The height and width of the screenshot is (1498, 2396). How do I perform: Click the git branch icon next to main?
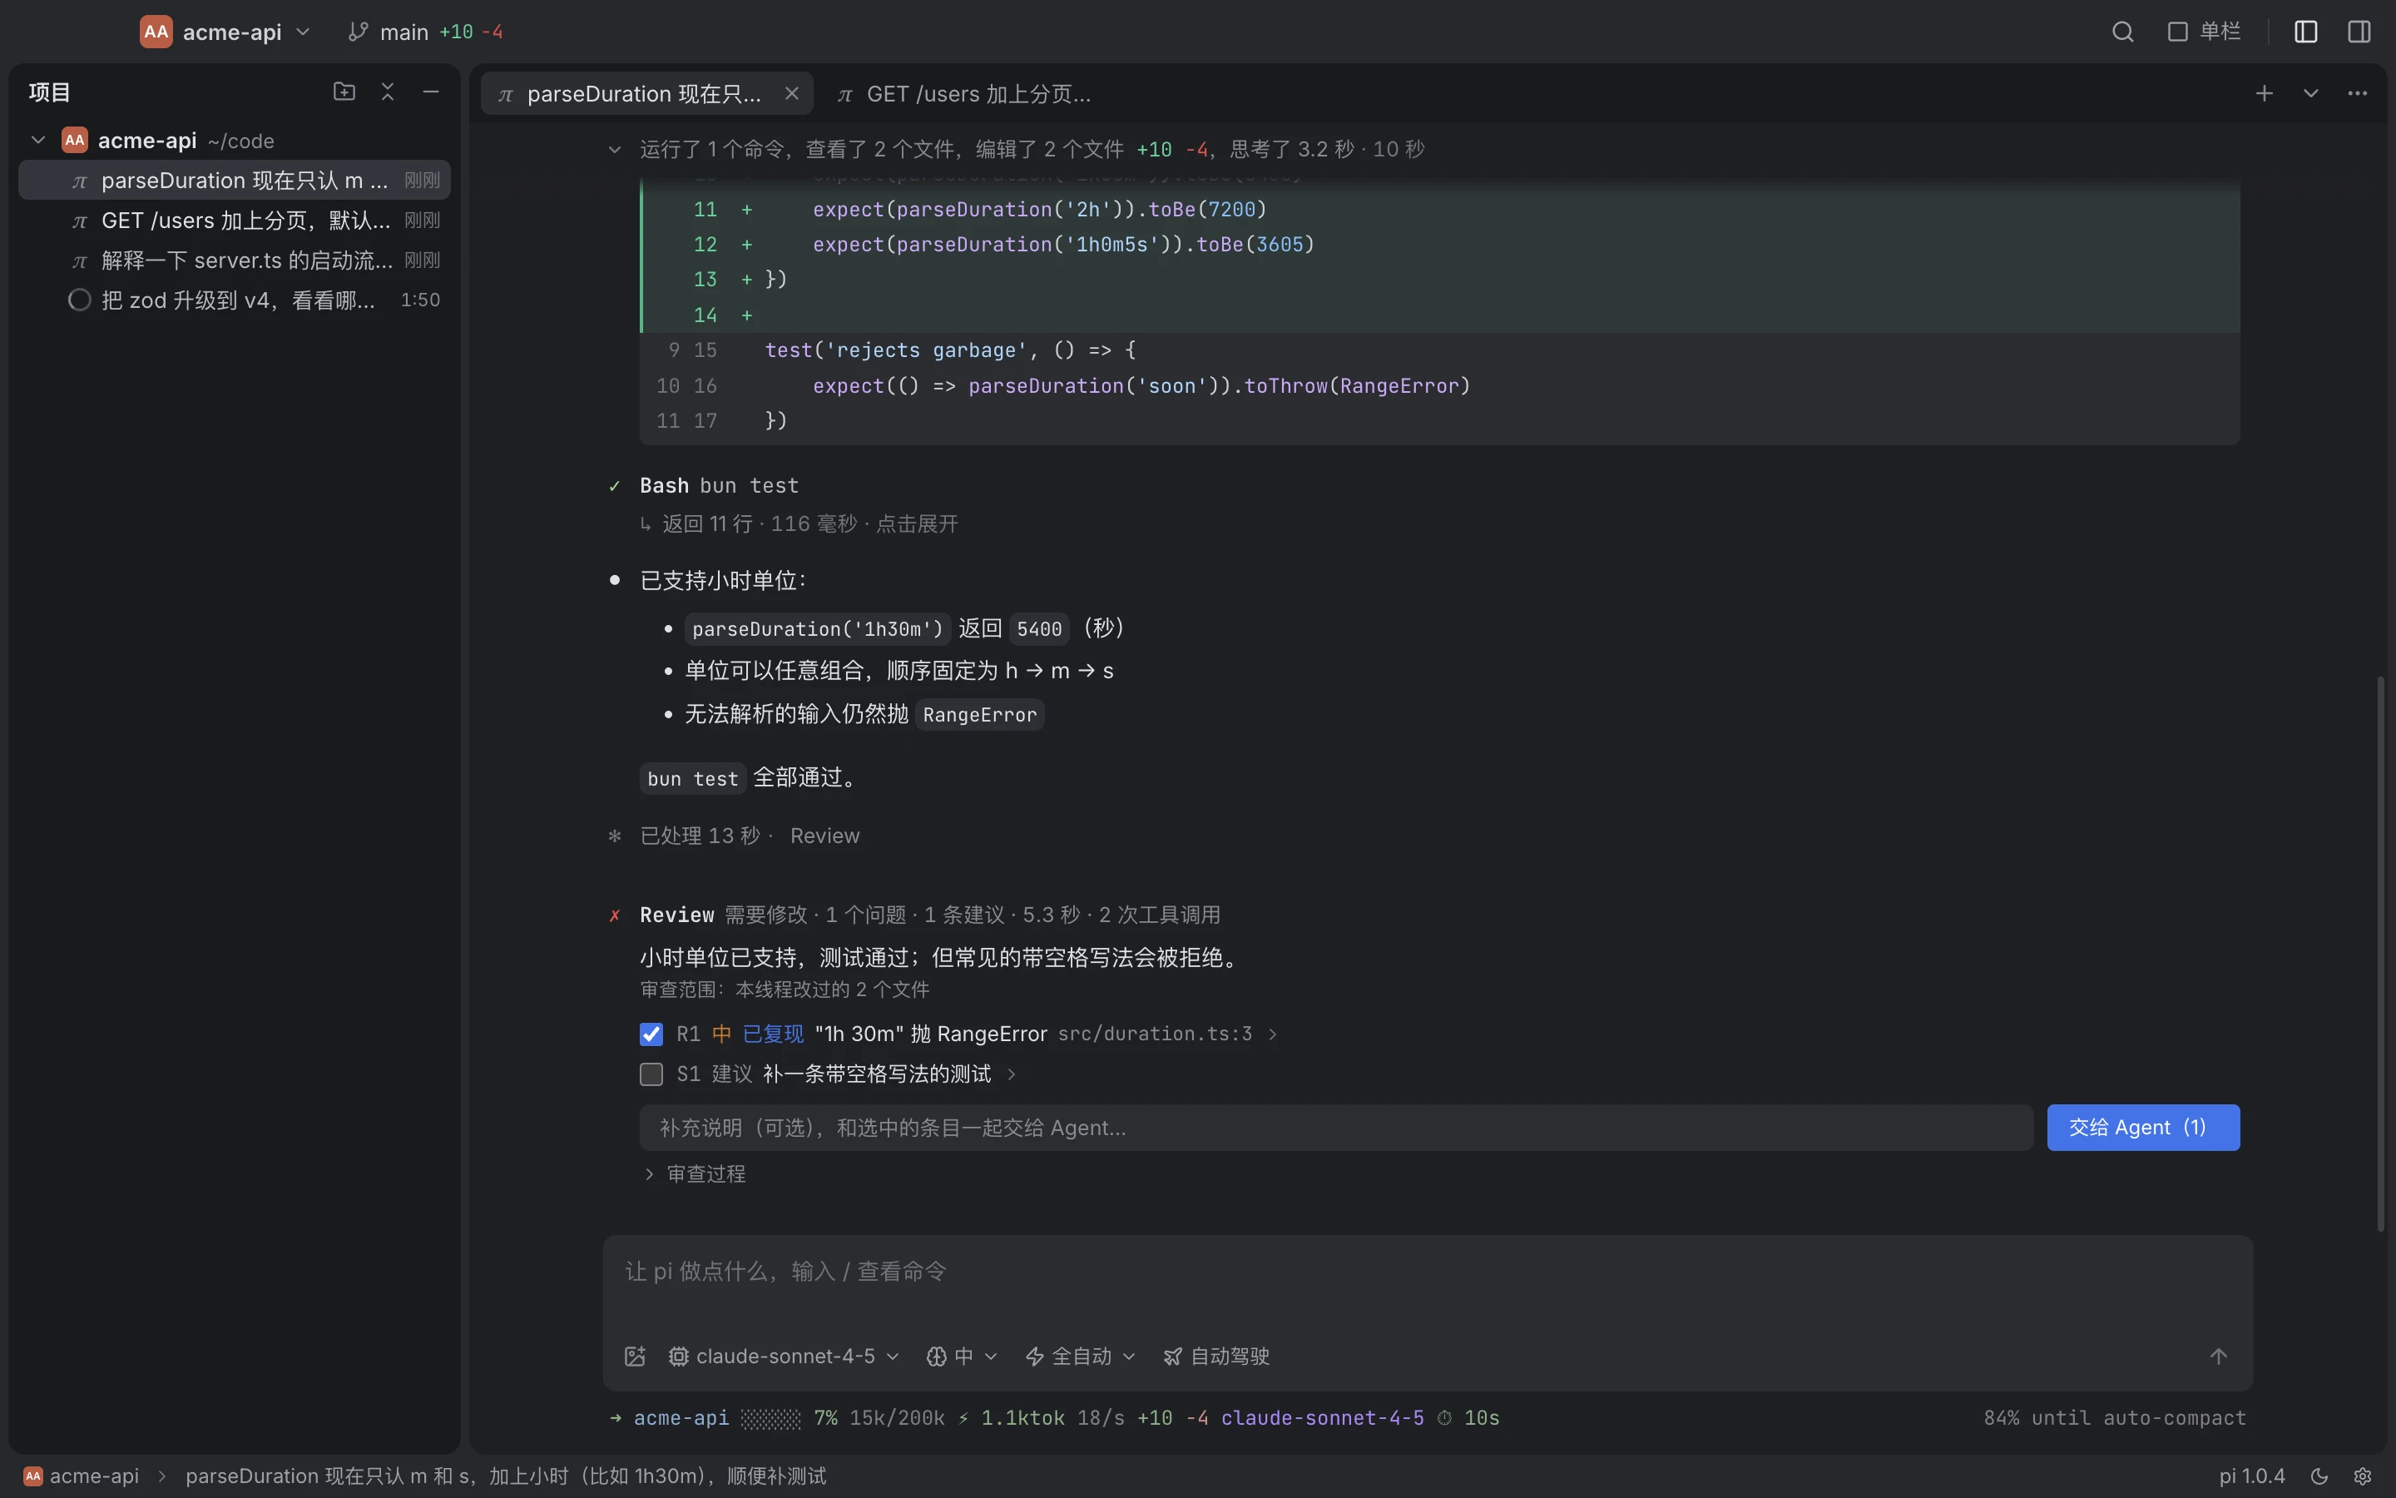click(x=359, y=32)
